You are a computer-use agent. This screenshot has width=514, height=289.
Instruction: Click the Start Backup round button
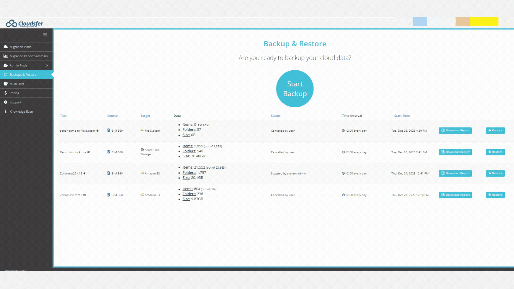coord(295,89)
